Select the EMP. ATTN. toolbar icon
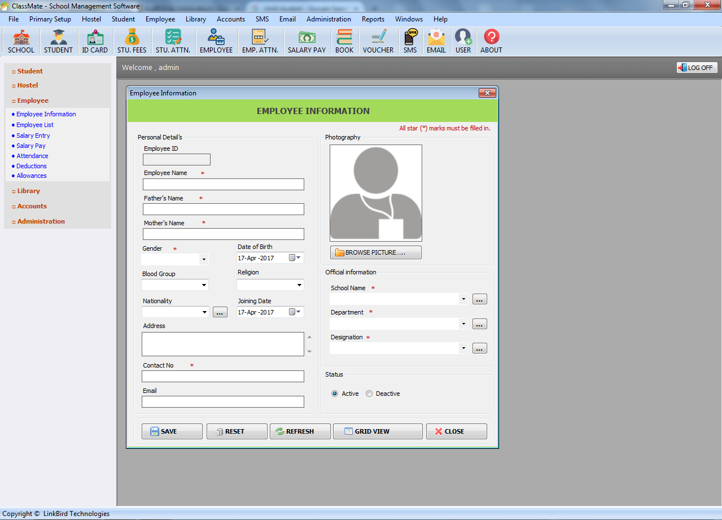 pyautogui.click(x=260, y=41)
